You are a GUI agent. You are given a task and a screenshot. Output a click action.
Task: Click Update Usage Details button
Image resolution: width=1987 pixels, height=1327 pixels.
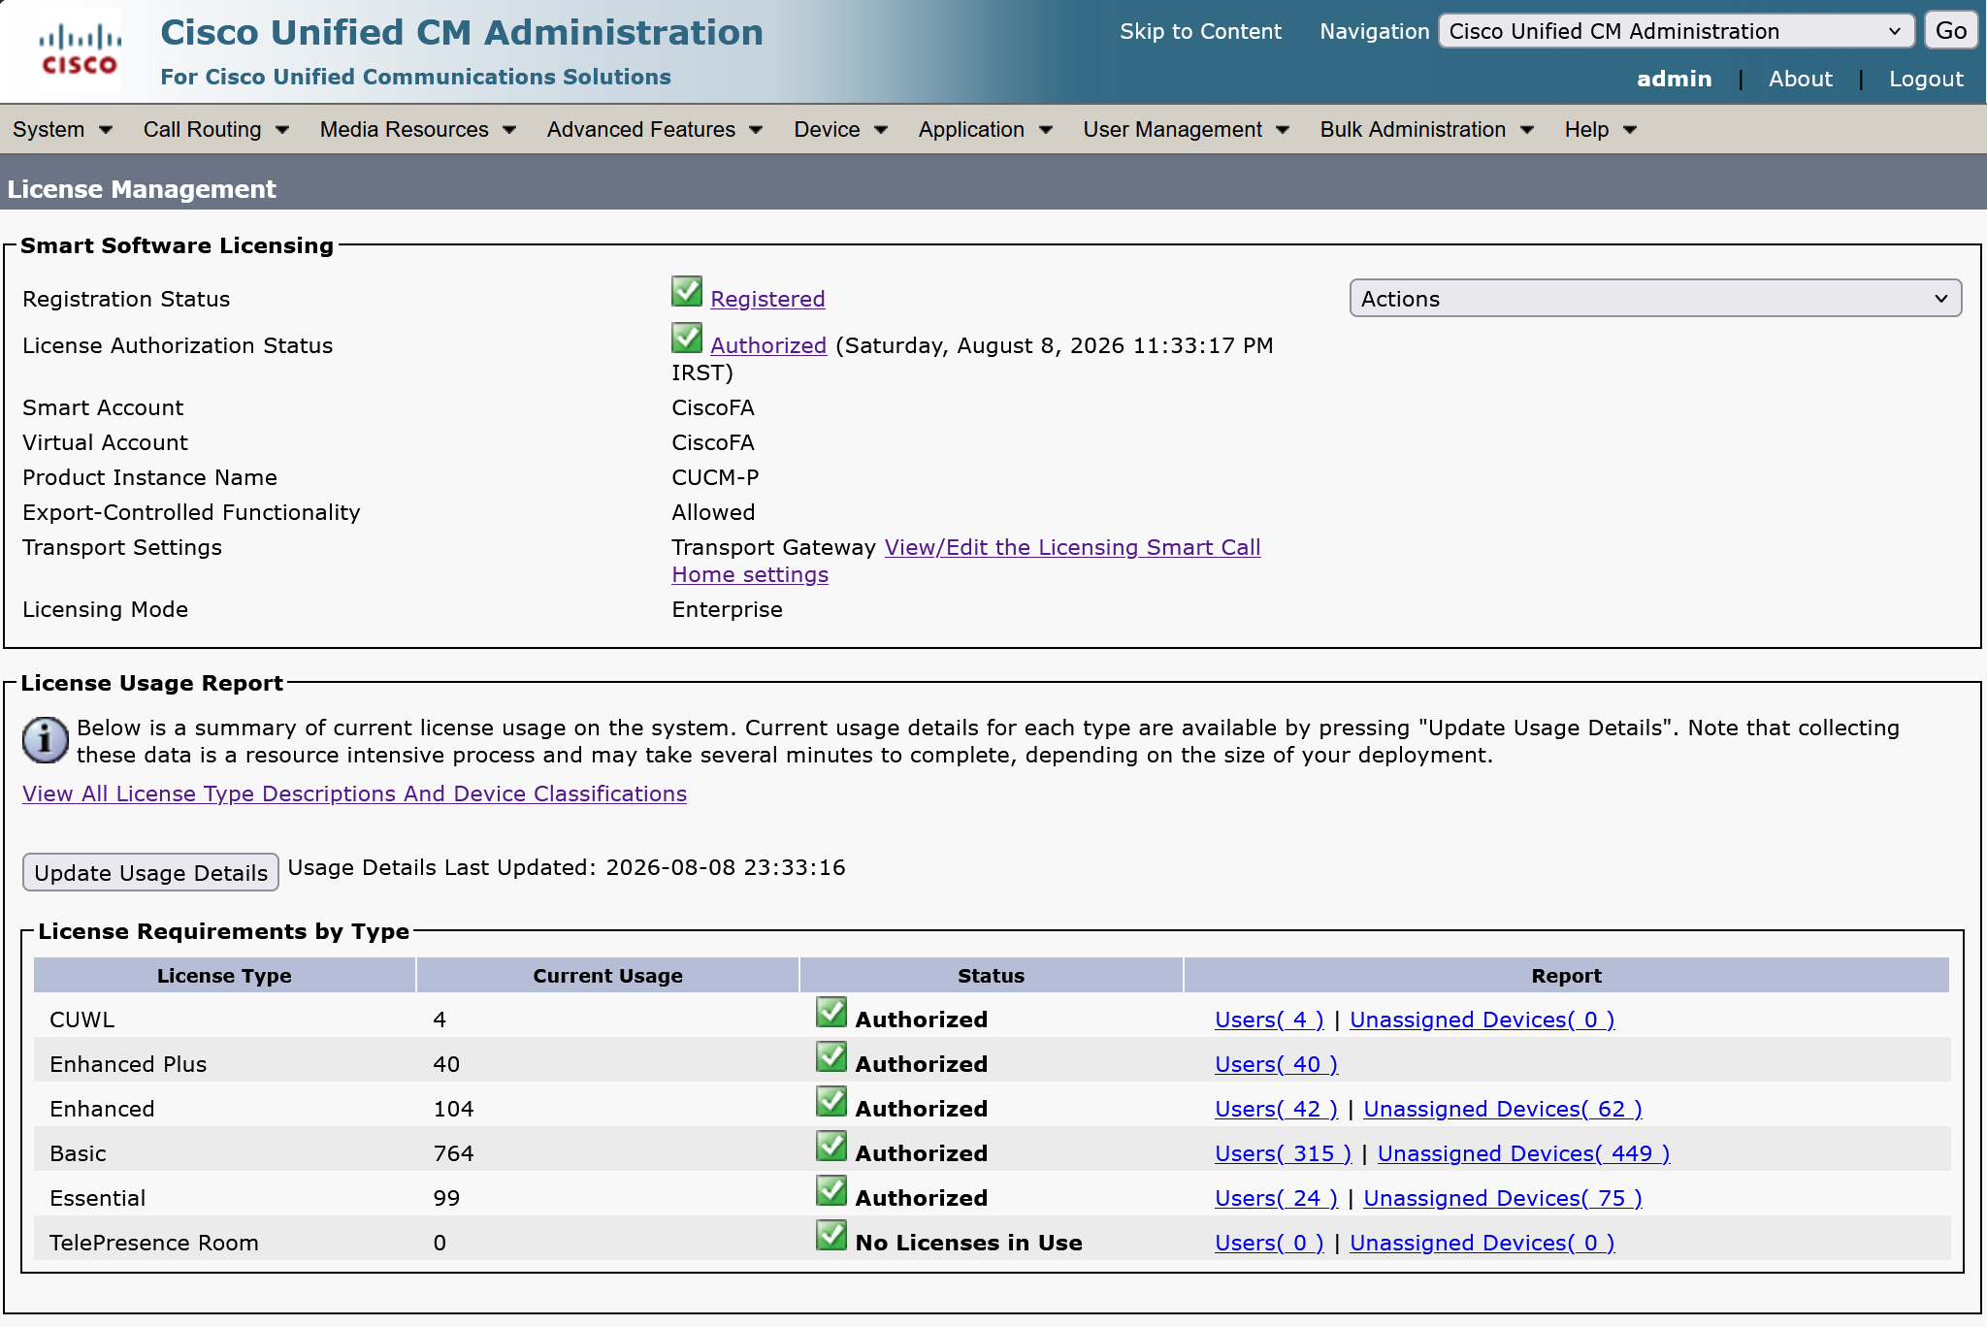pos(150,873)
